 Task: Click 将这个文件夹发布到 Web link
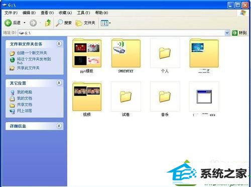(34, 61)
